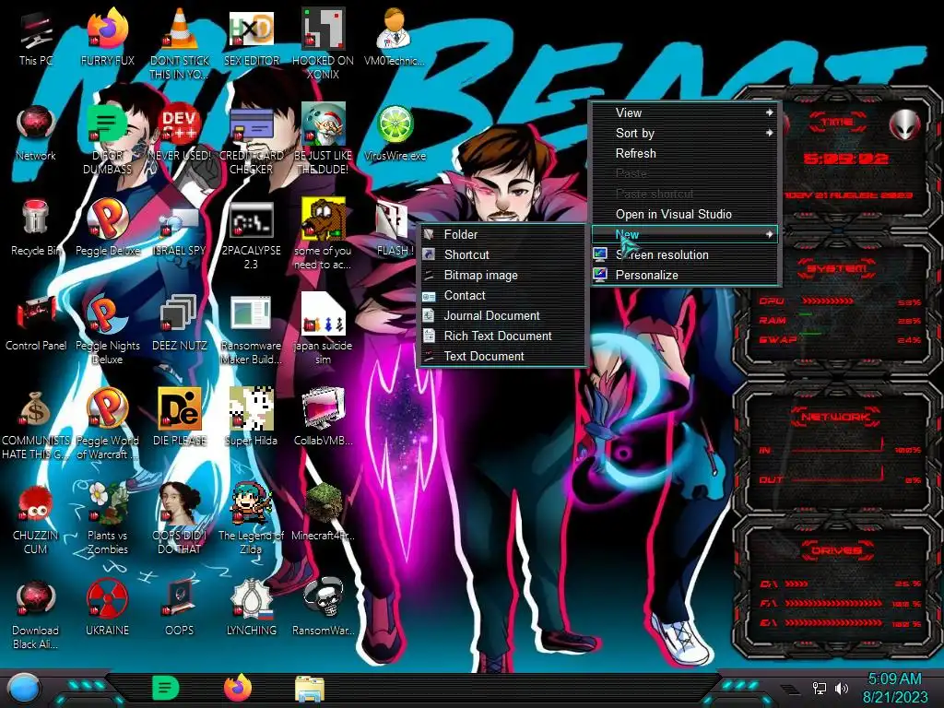Expand the Sort by submenu
Screen dimensions: 944x708
tap(685, 133)
